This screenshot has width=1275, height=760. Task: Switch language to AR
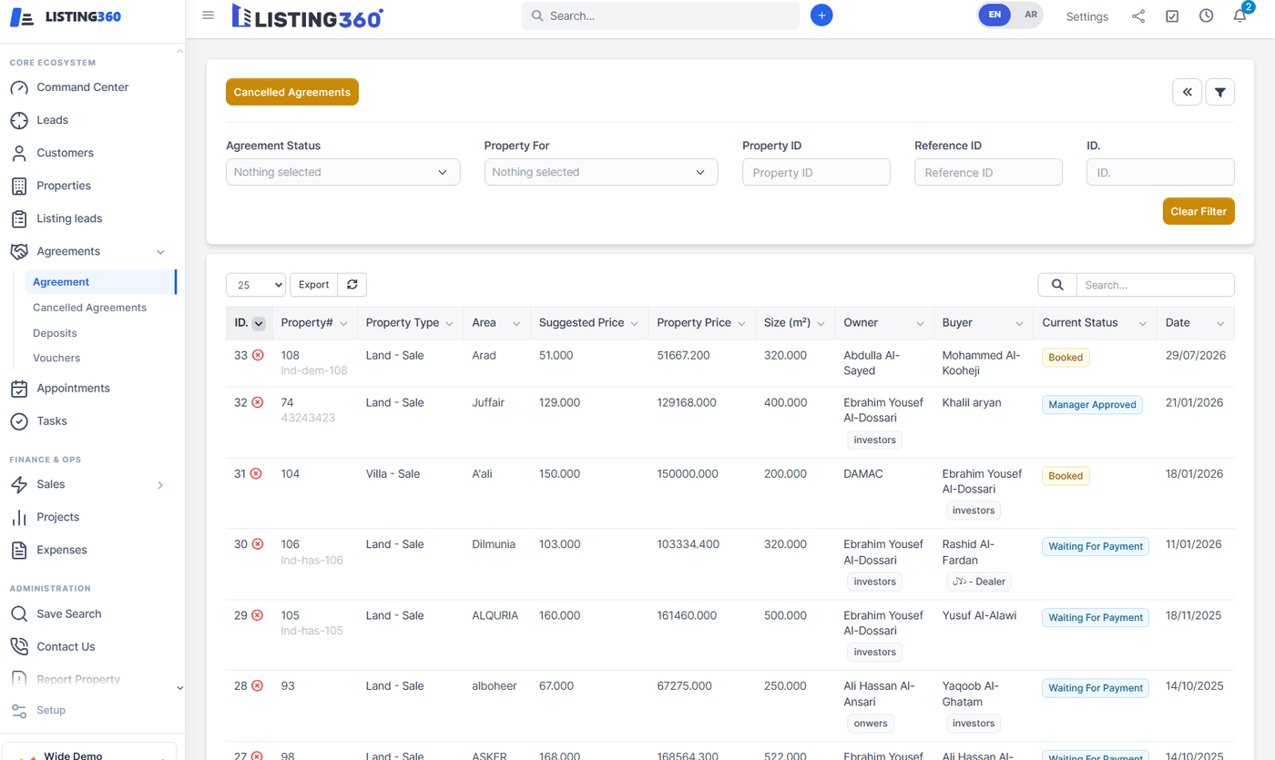point(1030,15)
